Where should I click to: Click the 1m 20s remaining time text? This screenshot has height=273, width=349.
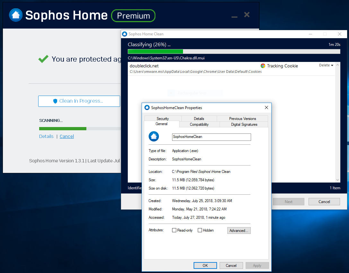click(334, 45)
